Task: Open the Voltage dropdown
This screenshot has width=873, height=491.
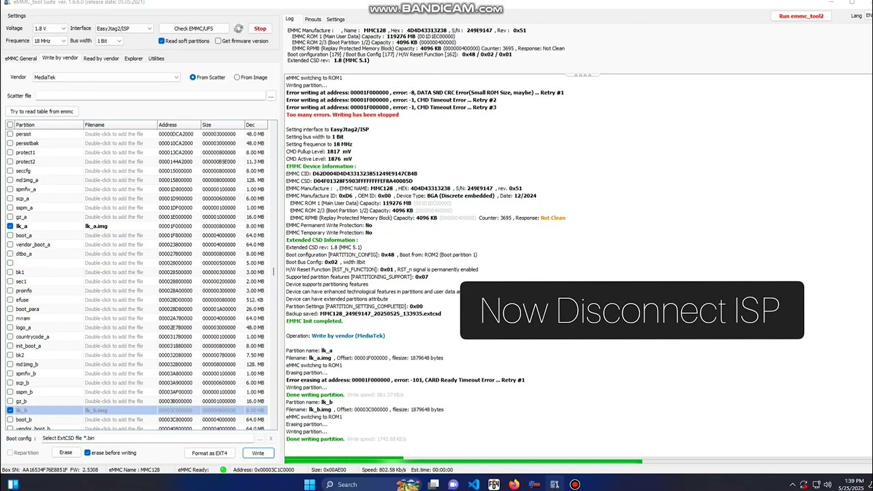Action: point(50,29)
